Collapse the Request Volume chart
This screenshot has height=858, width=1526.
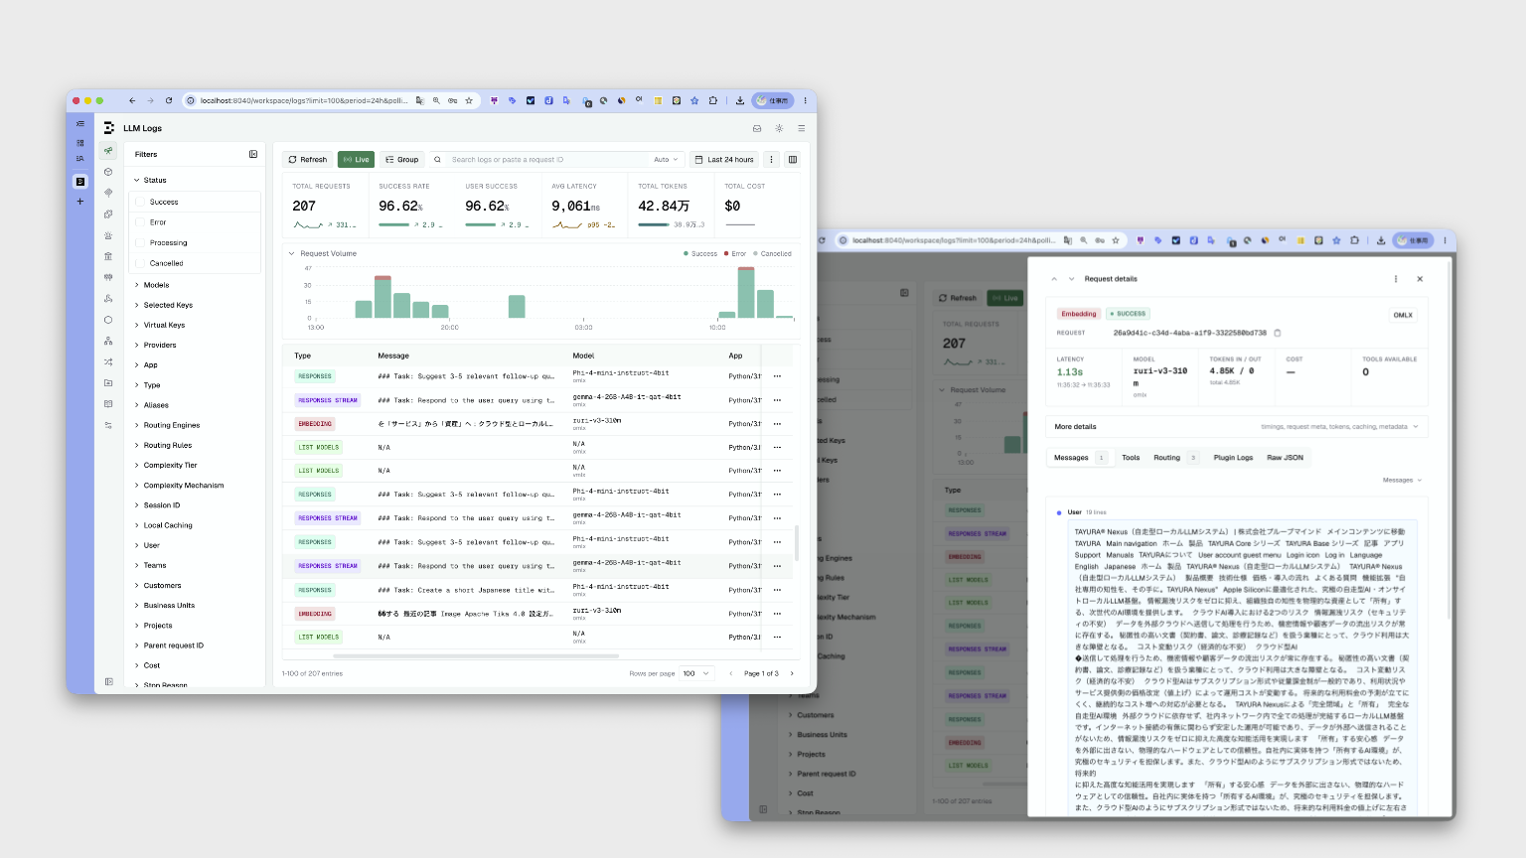click(292, 253)
